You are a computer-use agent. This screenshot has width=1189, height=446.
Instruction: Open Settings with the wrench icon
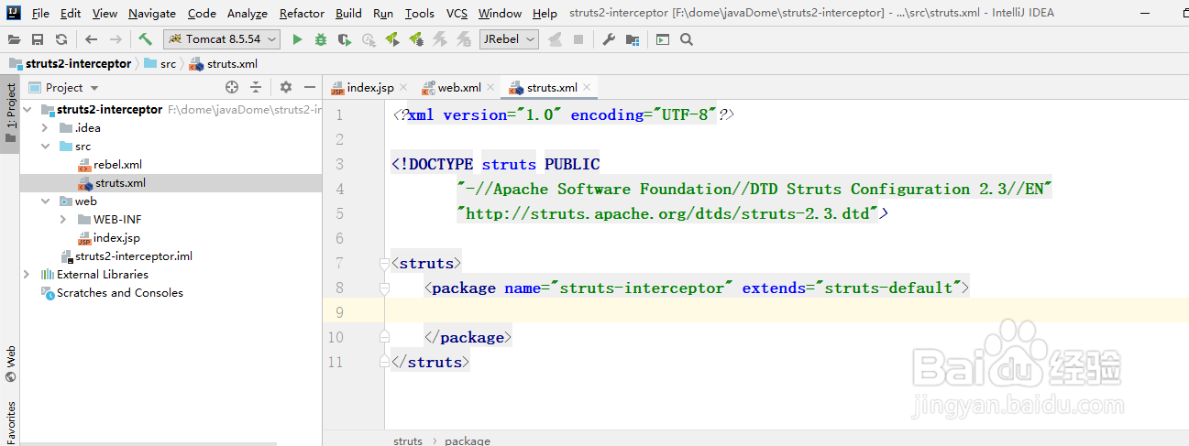point(609,39)
